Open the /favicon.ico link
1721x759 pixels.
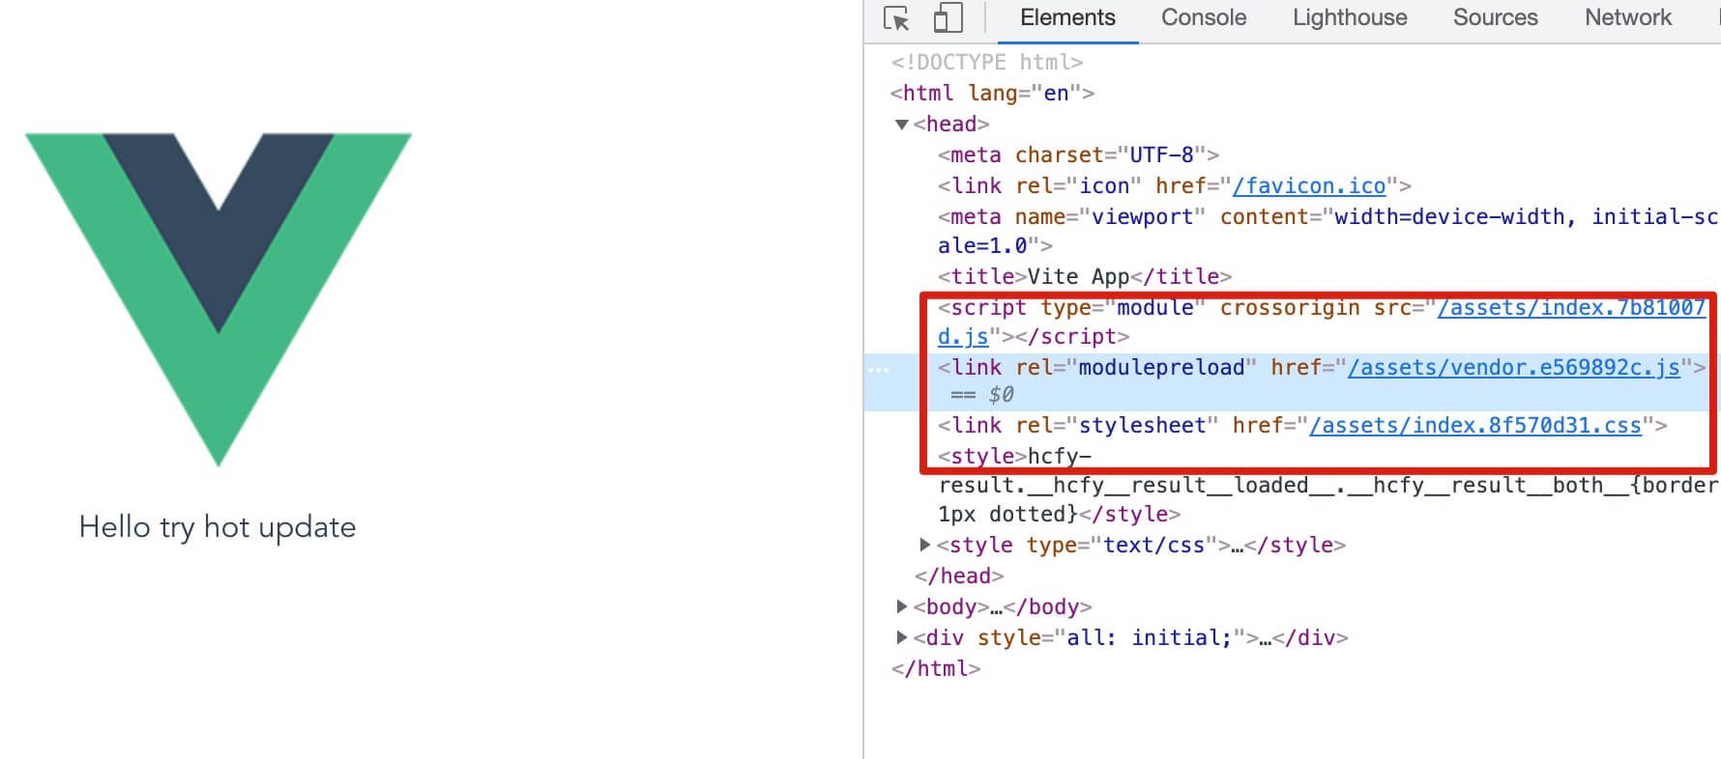pos(1309,186)
